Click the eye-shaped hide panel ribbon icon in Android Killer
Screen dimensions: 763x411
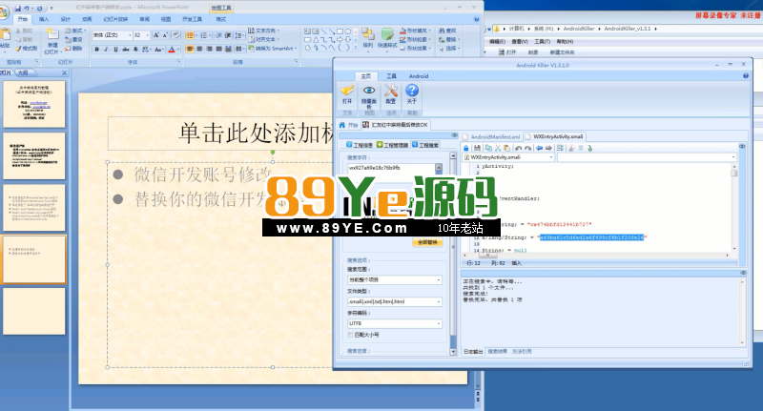pos(369,91)
